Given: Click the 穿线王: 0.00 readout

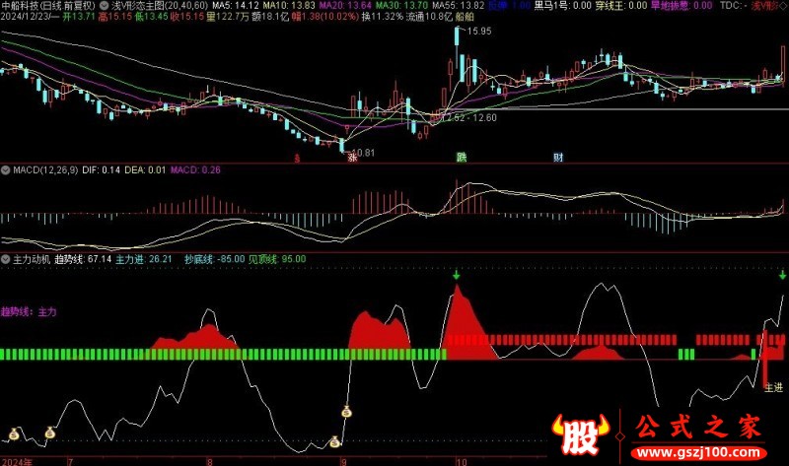Looking at the screenshot, I should [621, 6].
